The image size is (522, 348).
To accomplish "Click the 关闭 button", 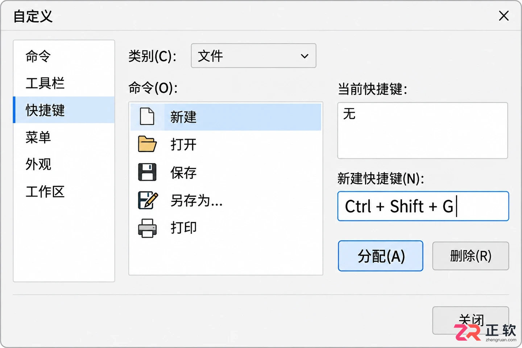I will [x=471, y=320].
